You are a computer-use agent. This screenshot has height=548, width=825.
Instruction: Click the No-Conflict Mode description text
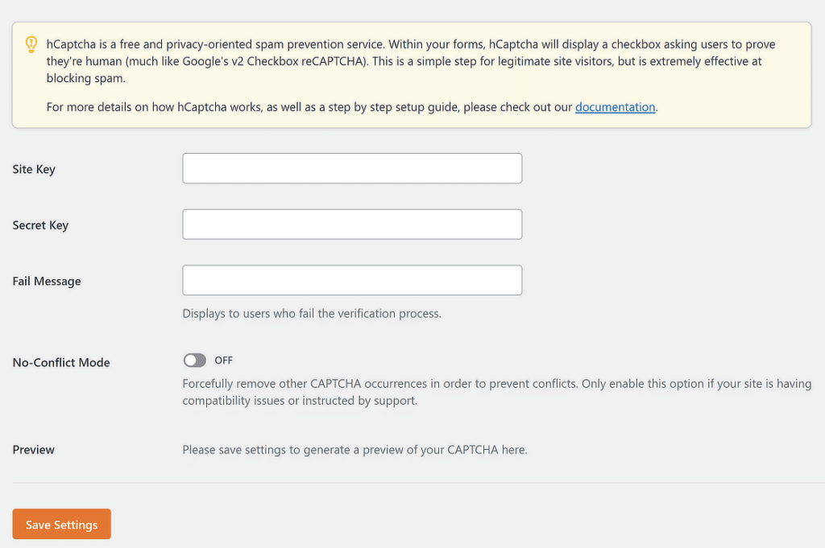pos(496,392)
